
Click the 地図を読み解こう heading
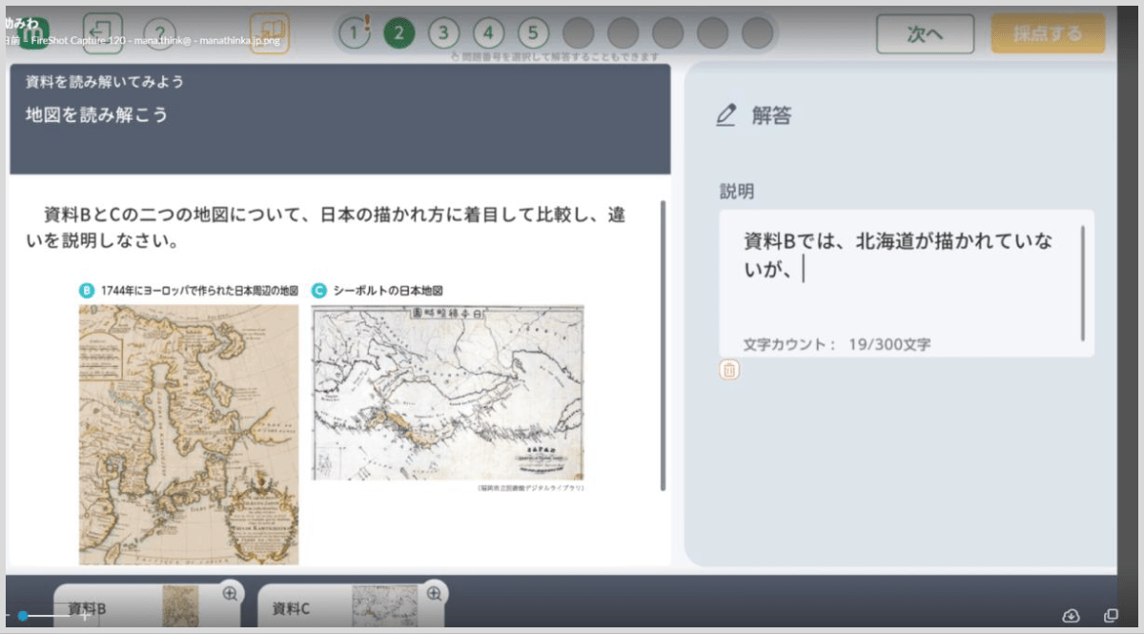96,115
